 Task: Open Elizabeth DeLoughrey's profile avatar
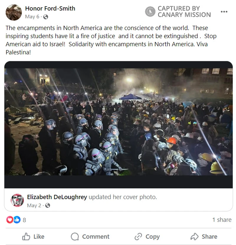point(17,200)
